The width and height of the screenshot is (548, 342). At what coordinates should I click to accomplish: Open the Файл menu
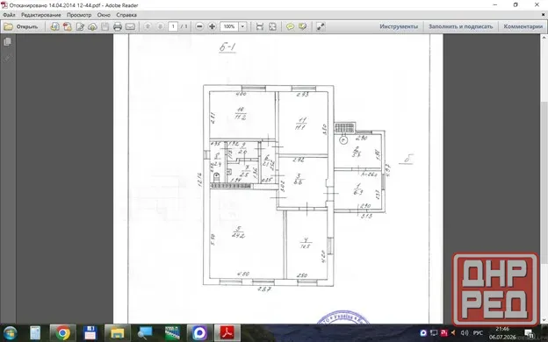pyautogui.click(x=9, y=15)
